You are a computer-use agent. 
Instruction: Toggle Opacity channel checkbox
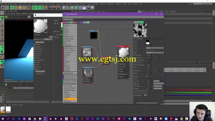pyautogui.click(x=45, y=62)
